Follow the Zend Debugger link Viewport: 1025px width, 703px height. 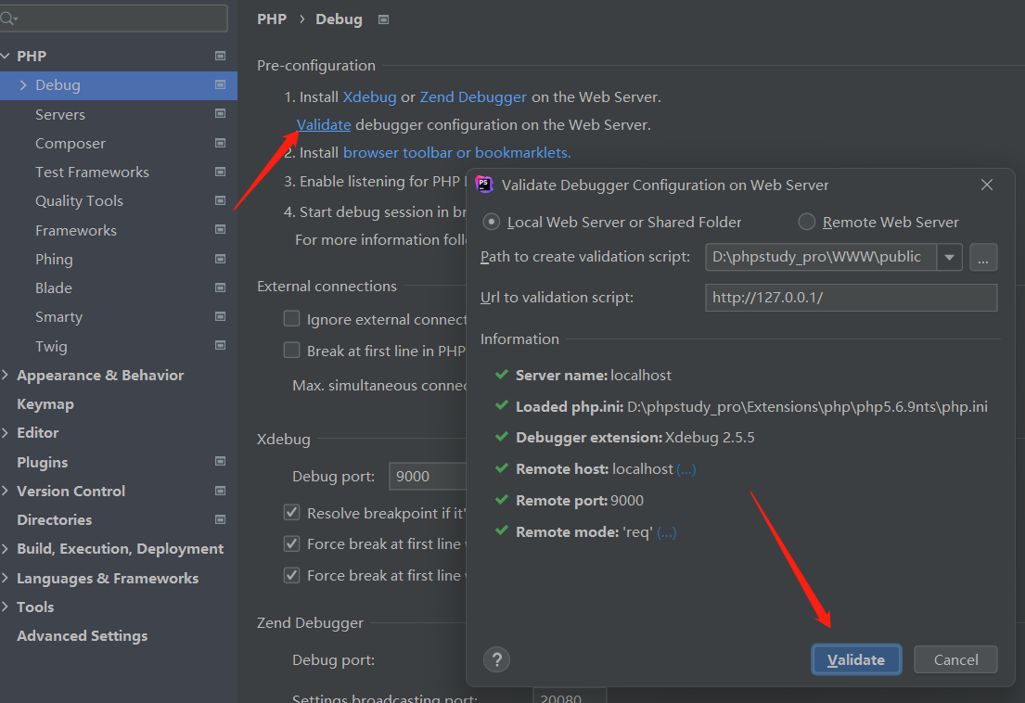(x=473, y=96)
